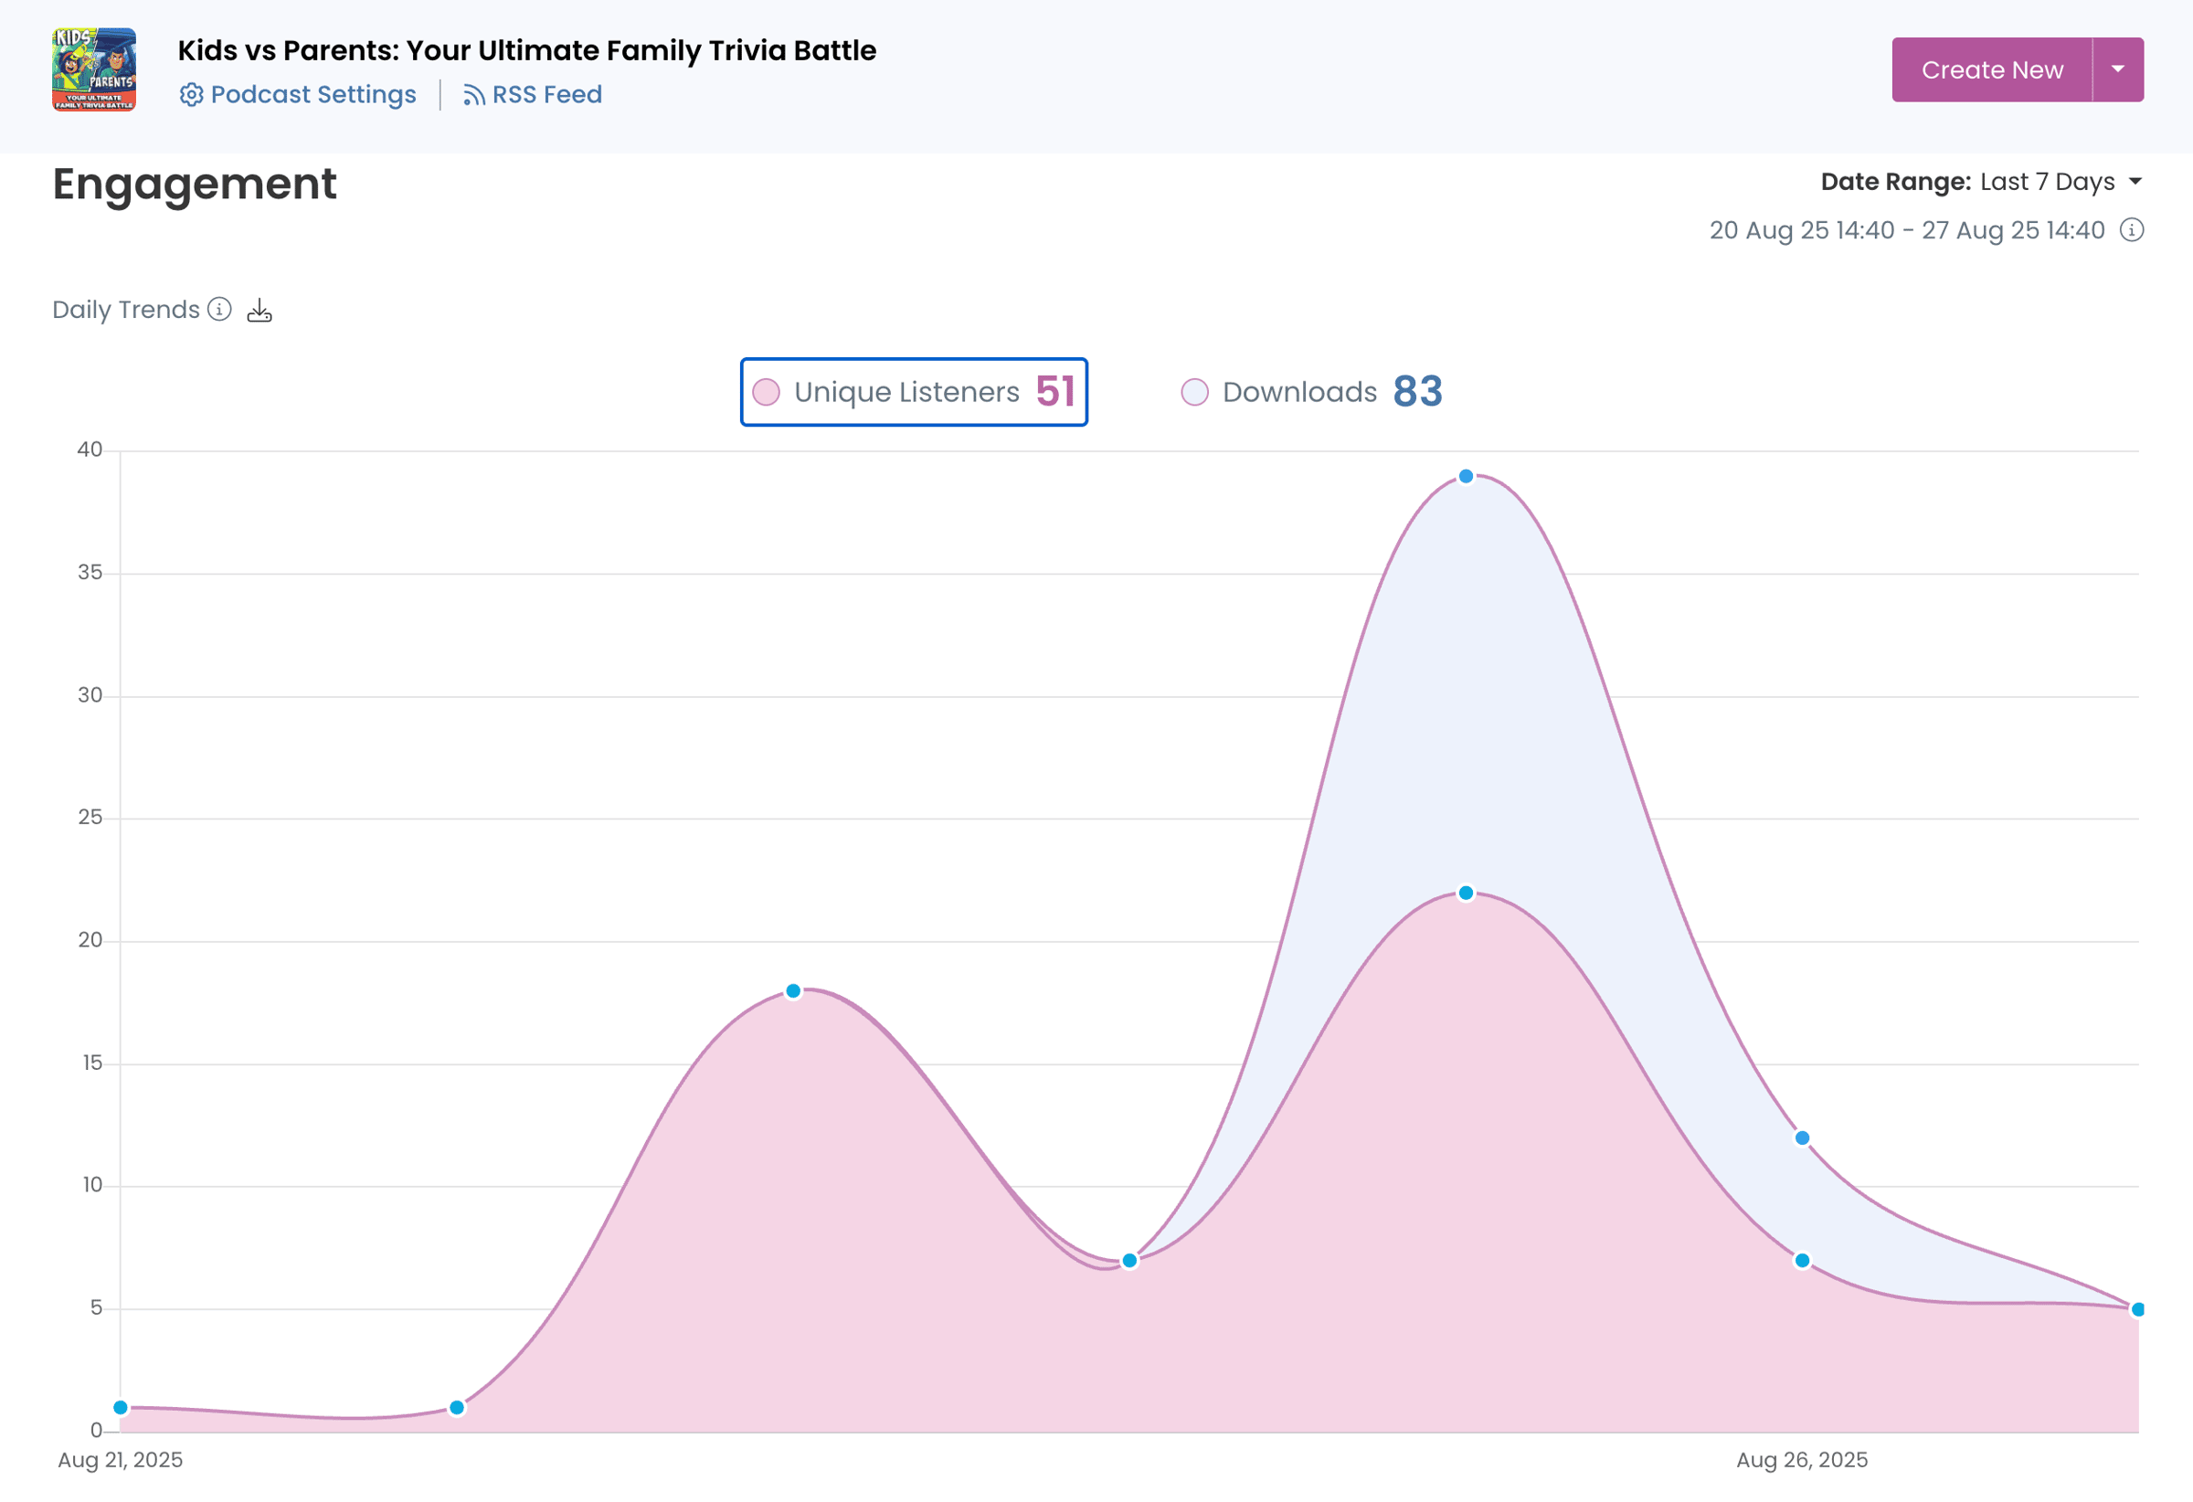
Task: Toggle the Downloads series visibility
Action: (1299, 393)
